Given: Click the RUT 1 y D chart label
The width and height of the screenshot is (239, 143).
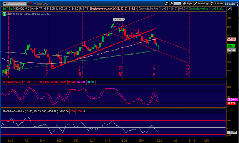Looking at the screenshot, I should click(9, 9).
